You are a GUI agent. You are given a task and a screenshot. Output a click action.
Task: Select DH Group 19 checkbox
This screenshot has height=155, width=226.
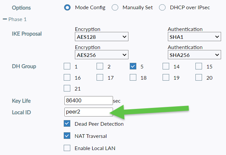pos(166,78)
